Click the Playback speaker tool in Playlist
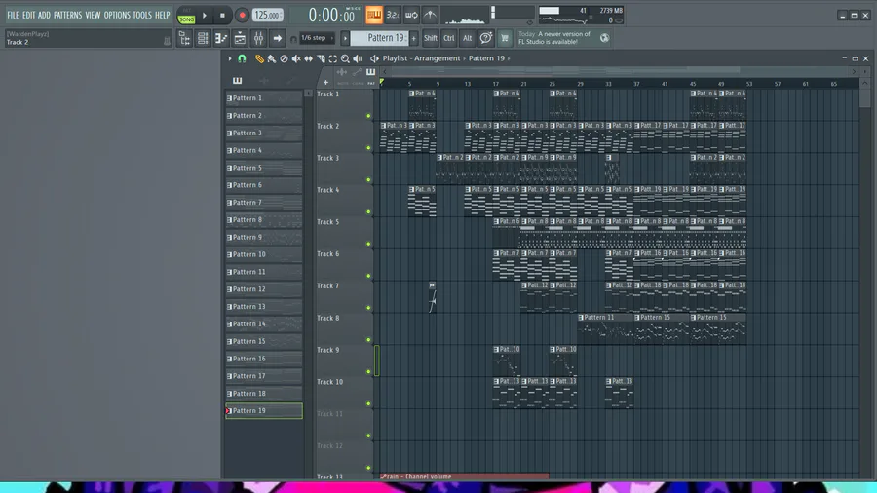877x493 pixels. coord(358,58)
